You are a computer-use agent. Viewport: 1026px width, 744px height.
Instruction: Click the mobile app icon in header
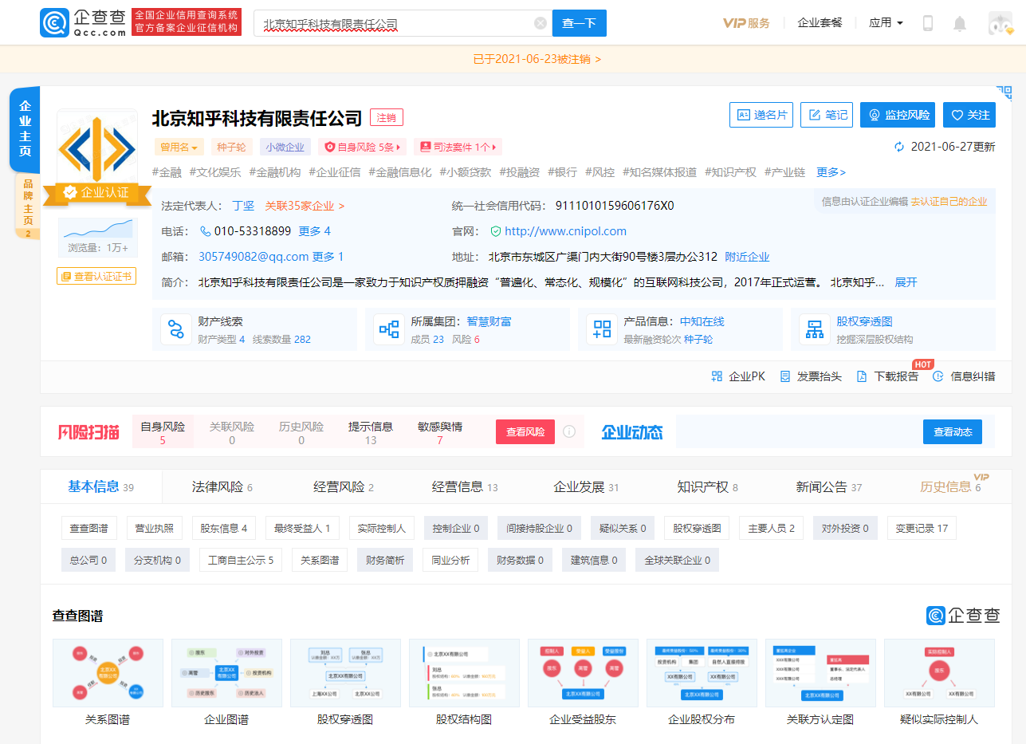927,22
